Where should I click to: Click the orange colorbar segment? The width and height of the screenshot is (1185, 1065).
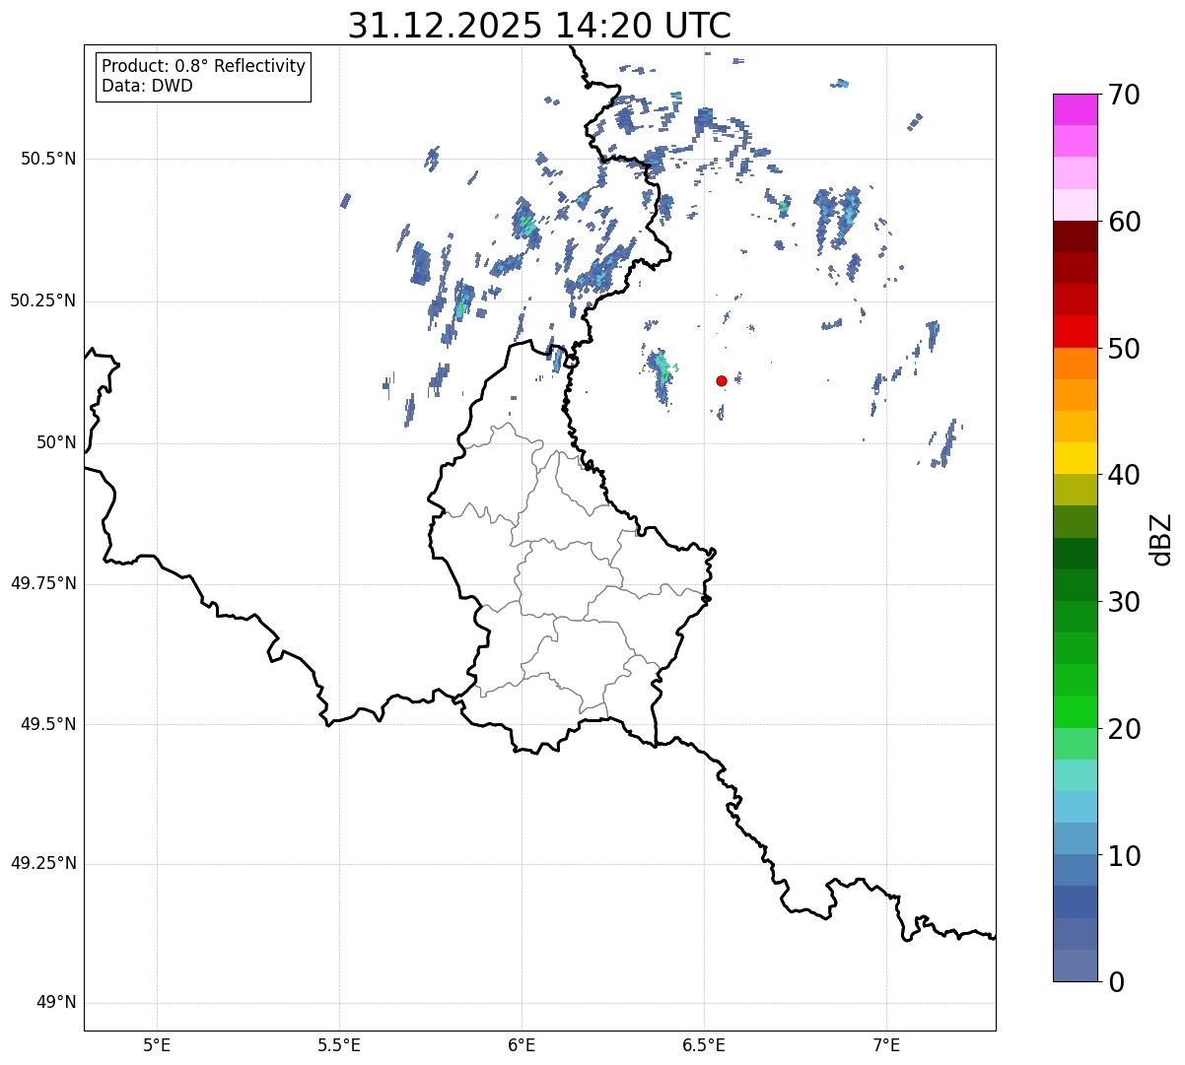point(1076,364)
